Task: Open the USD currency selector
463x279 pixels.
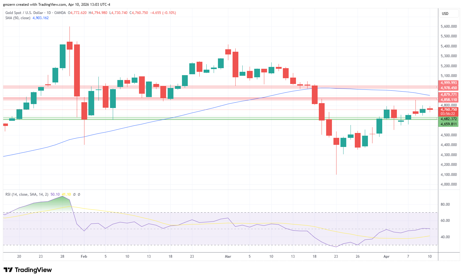Action: 449,13
